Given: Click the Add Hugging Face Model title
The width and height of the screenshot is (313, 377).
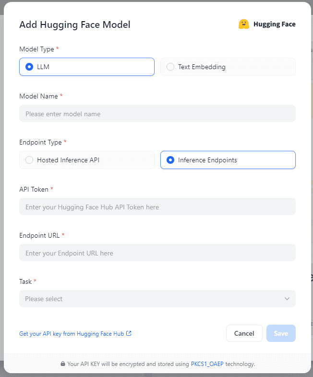Looking at the screenshot, I should (x=74, y=24).
